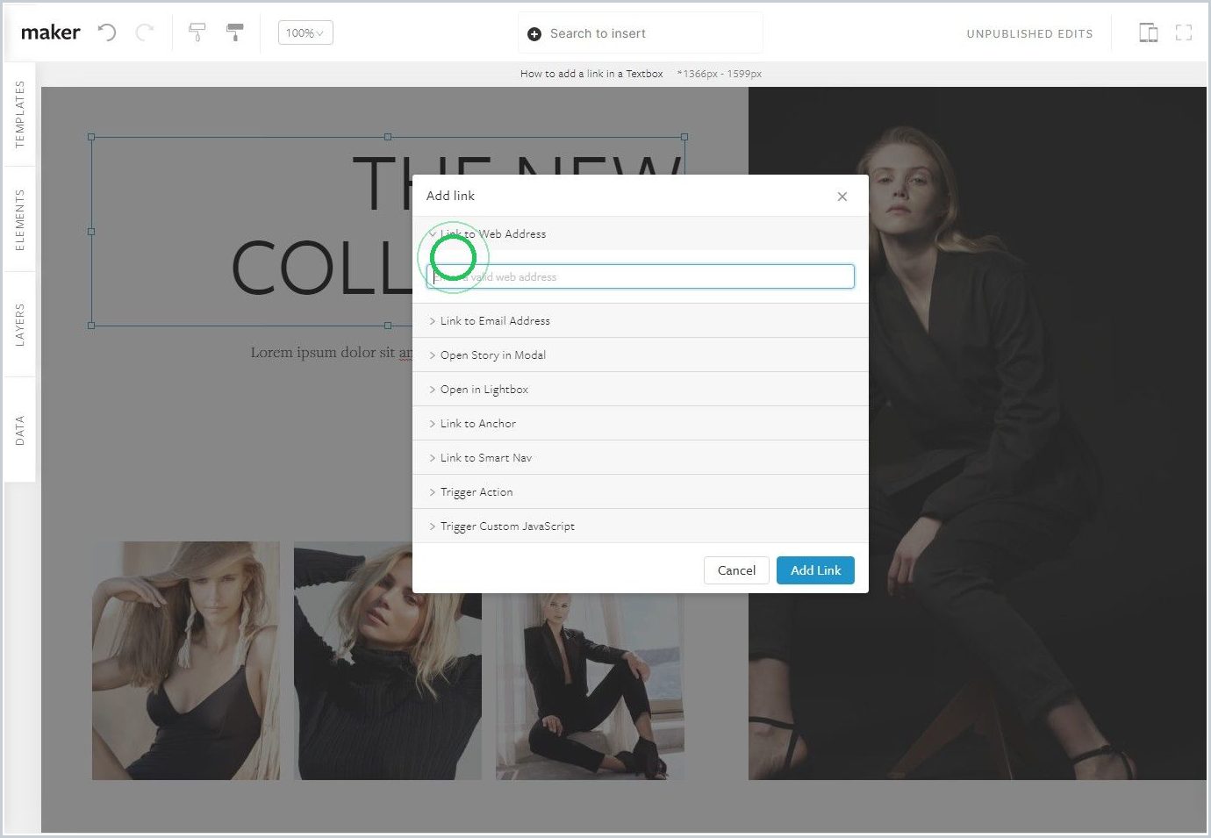1211x838 pixels.
Task: Click the plus icon in Search to insert
Action: [x=534, y=34]
